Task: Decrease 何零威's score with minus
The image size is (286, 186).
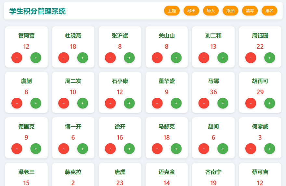Action: (251, 149)
